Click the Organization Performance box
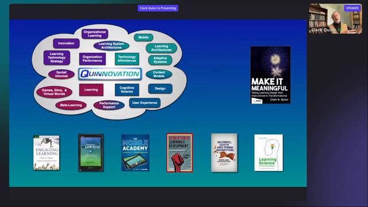This screenshot has height=207, width=368. pyautogui.click(x=93, y=59)
